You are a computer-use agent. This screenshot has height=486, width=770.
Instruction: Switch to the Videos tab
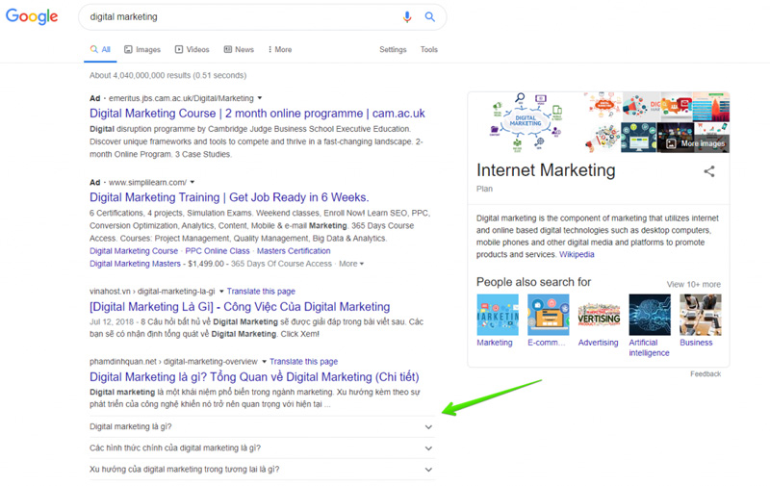[192, 49]
